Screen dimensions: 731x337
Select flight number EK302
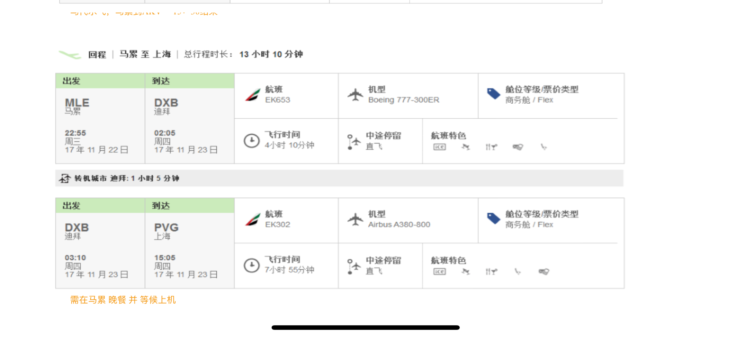pyautogui.click(x=277, y=224)
